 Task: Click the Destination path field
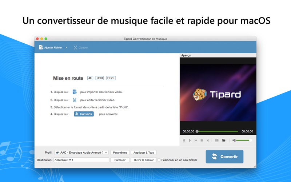81,160
